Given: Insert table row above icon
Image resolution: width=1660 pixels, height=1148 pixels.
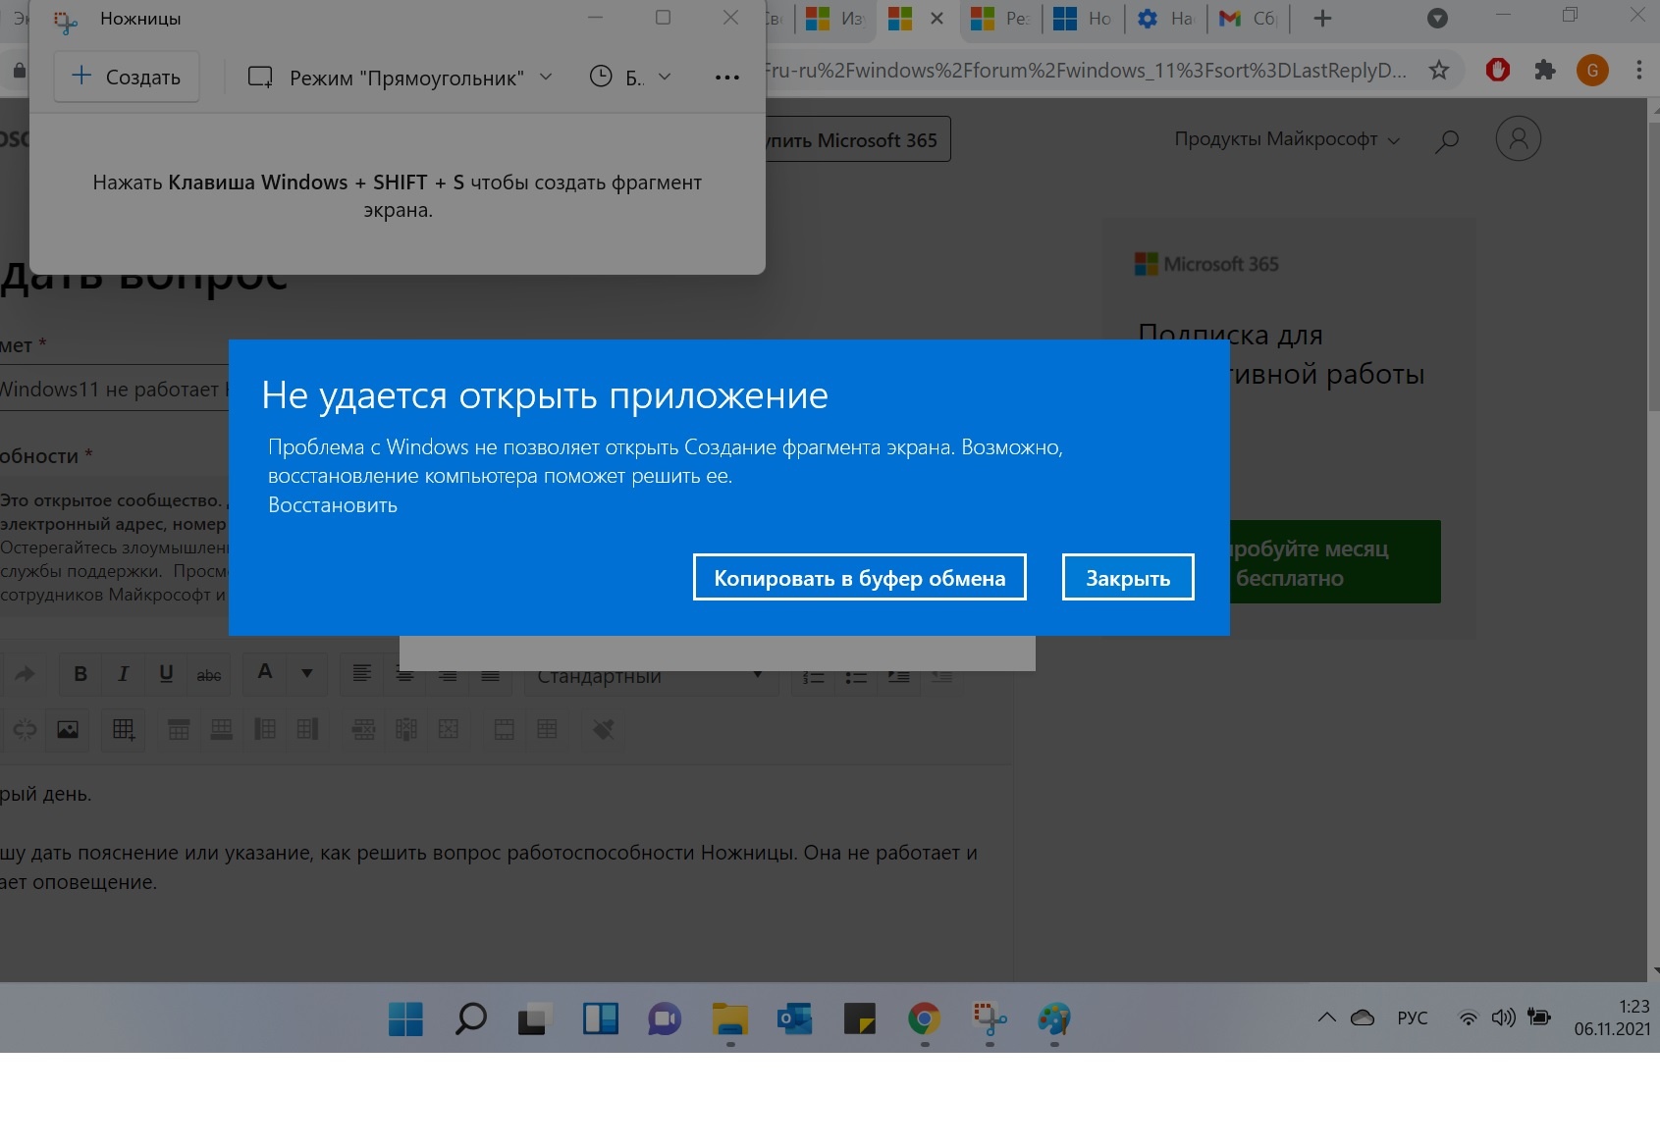Looking at the screenshot, I should pos(179,729).
